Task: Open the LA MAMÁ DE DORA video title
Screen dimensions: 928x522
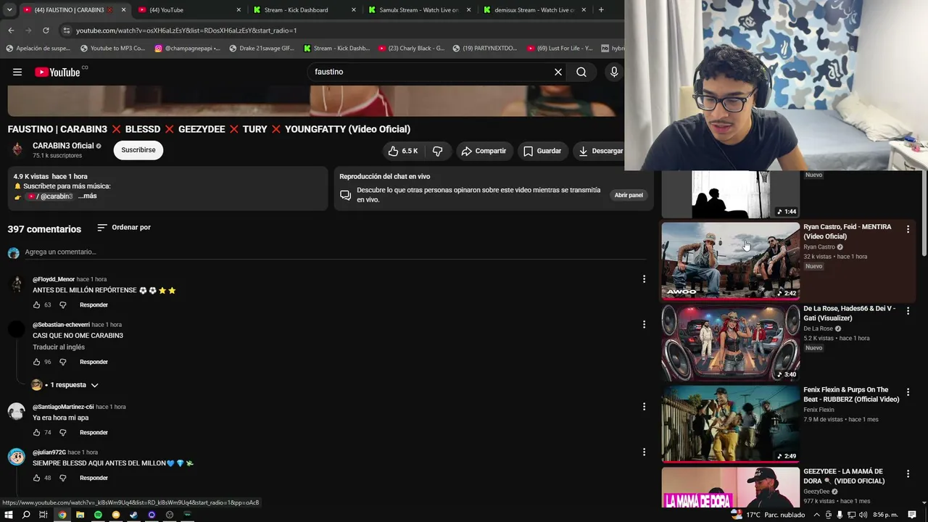Action: (844, 476)
